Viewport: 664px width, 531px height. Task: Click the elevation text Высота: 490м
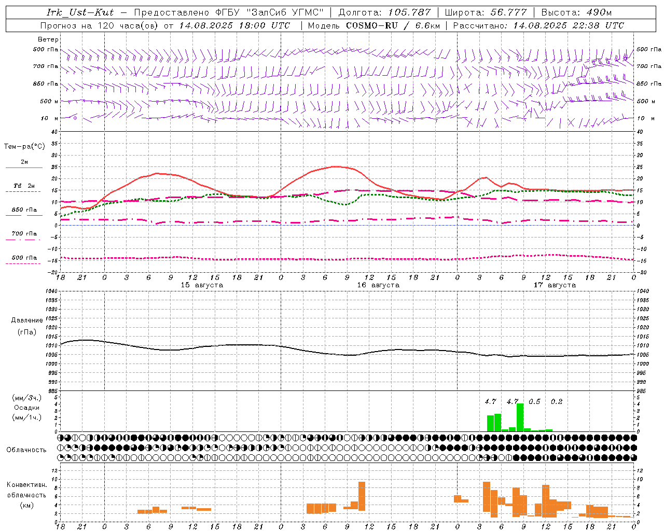click(576, 12)
